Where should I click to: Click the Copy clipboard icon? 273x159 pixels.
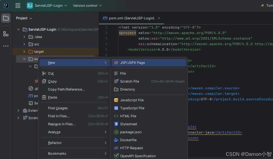44,81
